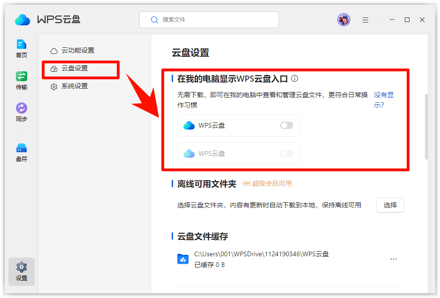The width and height of the screenshot is (440, 298).
Task: Open the user avatar profile
Action: (343, 19)
